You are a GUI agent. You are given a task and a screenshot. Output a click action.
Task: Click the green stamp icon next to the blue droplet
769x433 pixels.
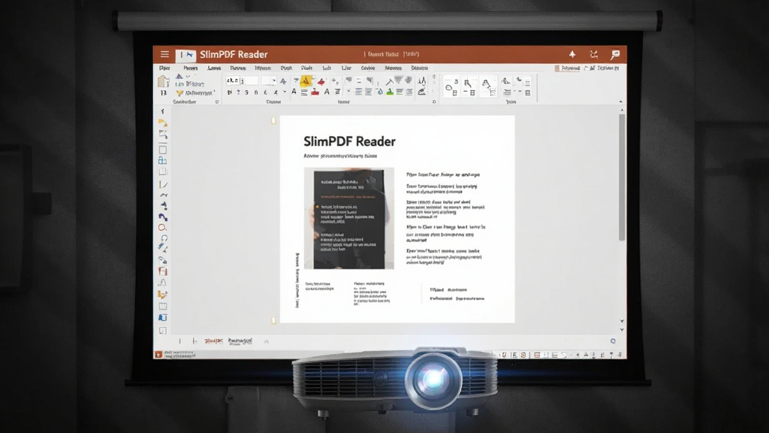click(390, 92)
